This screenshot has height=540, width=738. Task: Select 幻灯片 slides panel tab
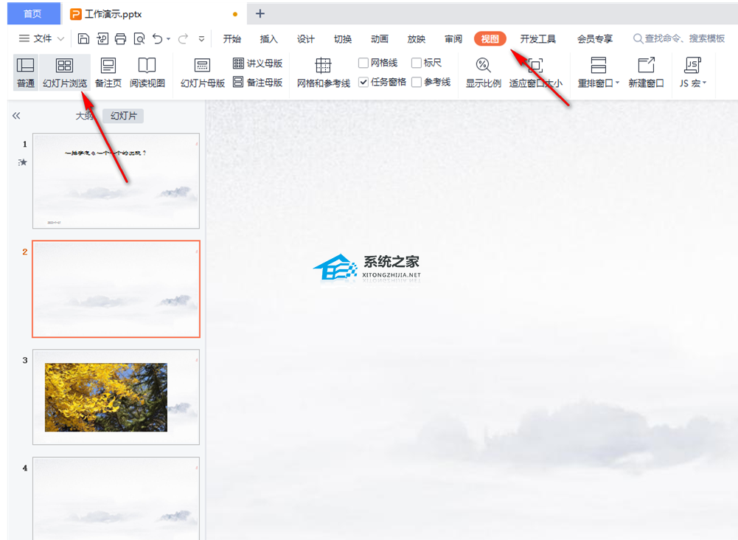click(123, 116)
